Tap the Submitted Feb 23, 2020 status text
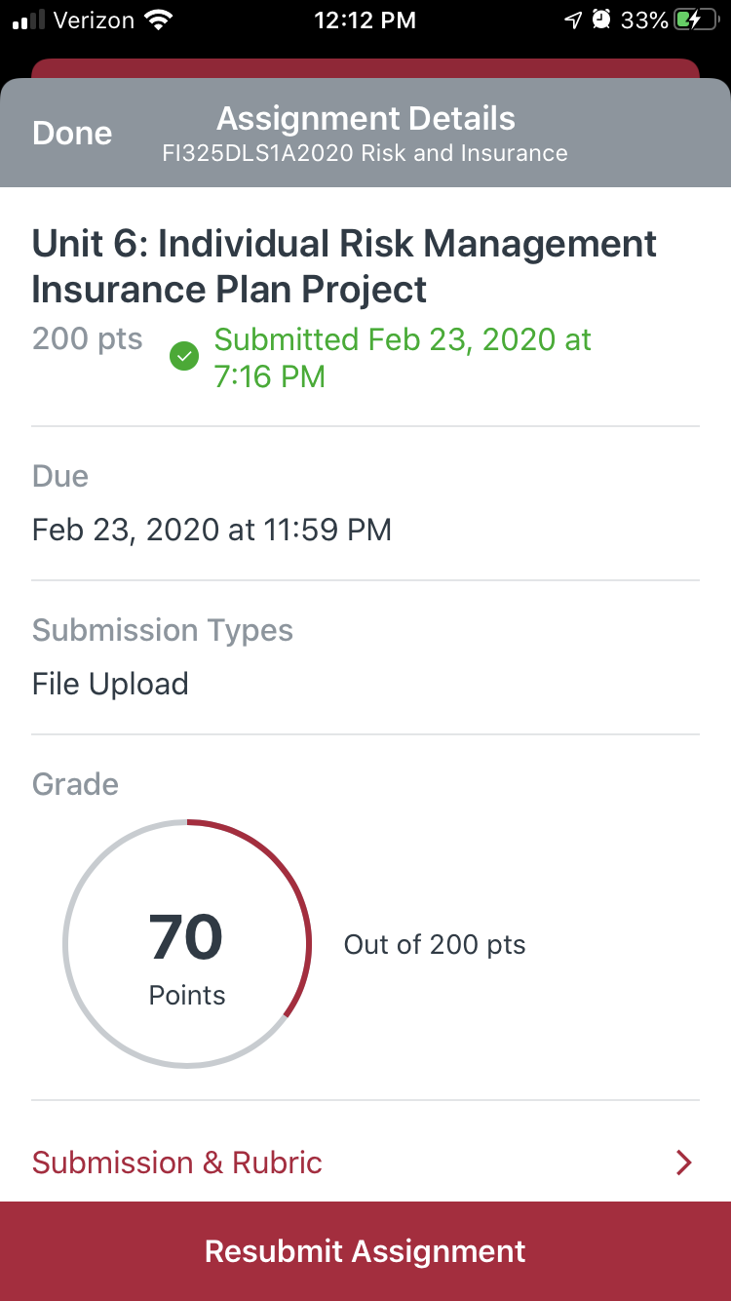Image resolution: width=731 pixels, height=1301 pixels. [403, 358]
